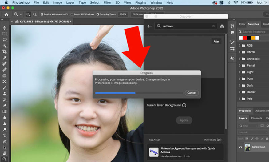
Task: Show info for Current layer: Background
Action: [184, 105]
